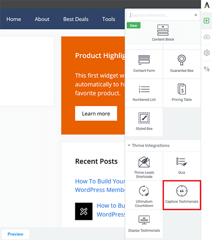Add a Content Block element
Screen dimensions: 212x240
click(x=163, y=33)
